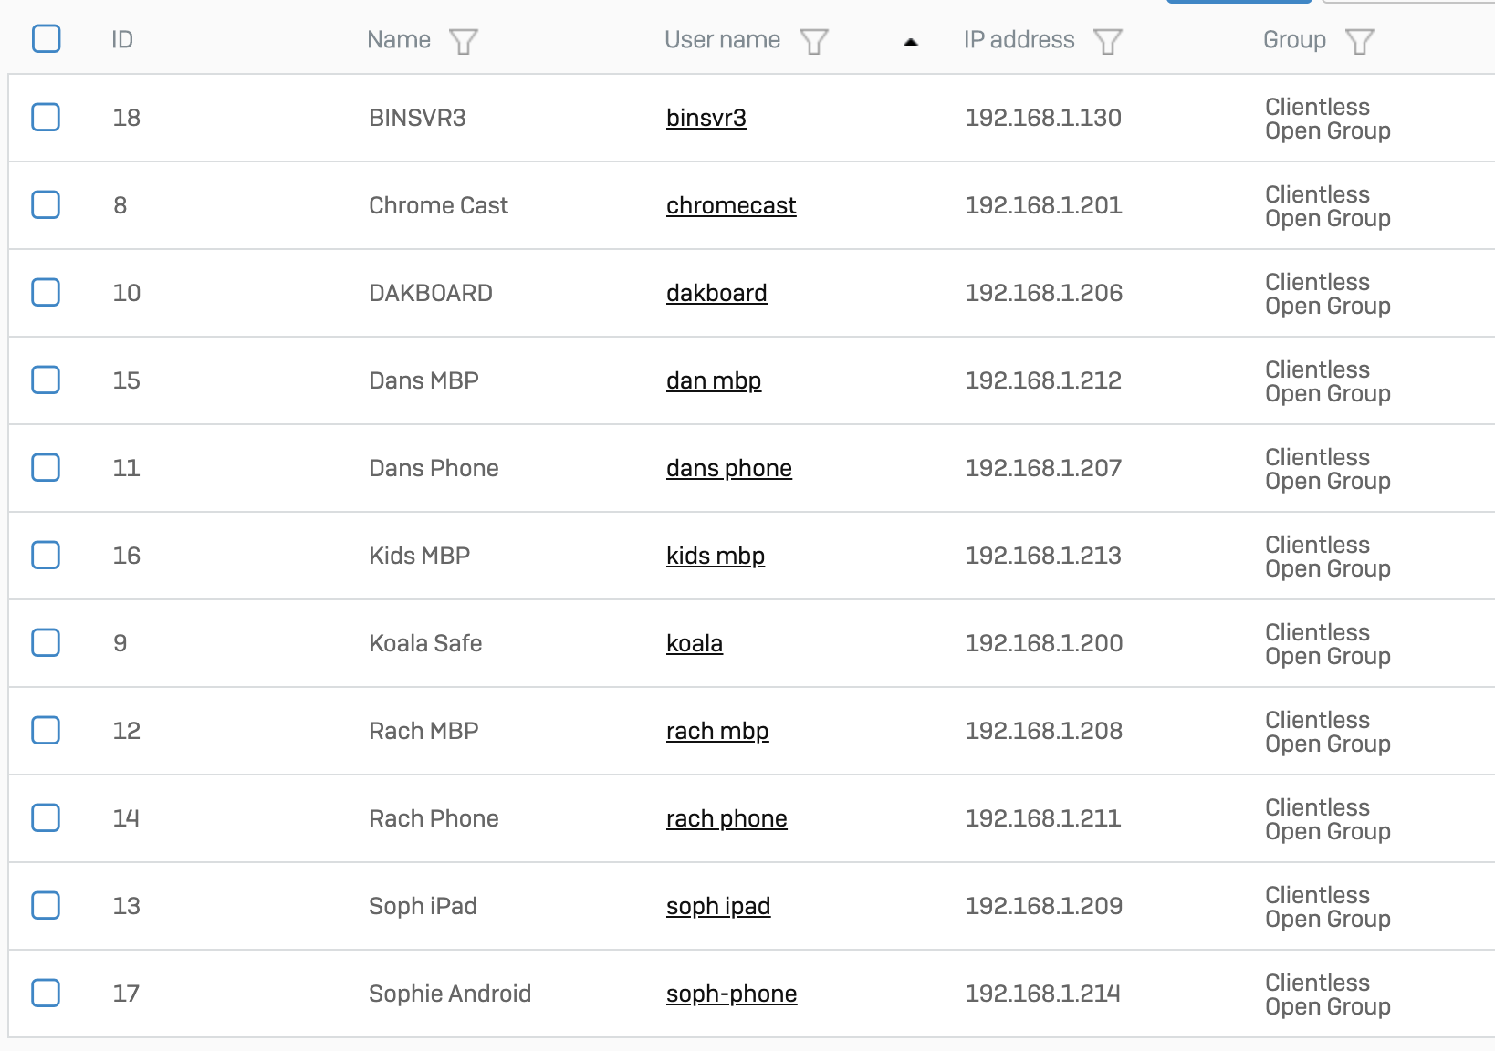This screenshot has height=1051, width=1495.
Task: Toggle the sort arrow beside User name
Action: tap(910, 42)
